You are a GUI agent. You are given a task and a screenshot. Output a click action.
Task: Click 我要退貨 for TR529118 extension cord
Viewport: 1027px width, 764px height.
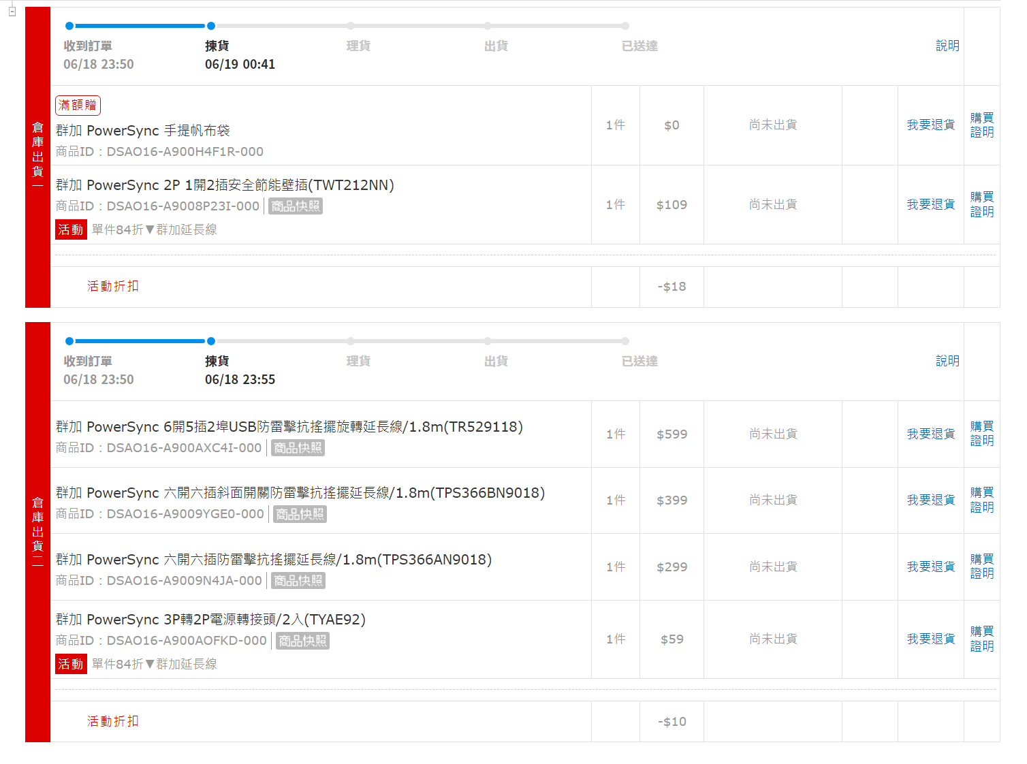pos(930,434)
